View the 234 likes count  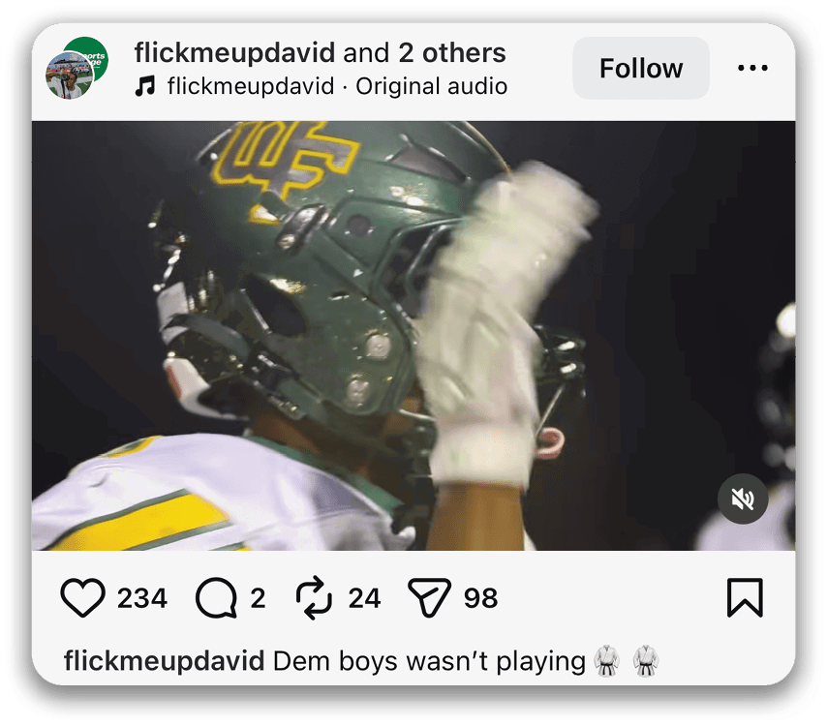tap(142, 599)
